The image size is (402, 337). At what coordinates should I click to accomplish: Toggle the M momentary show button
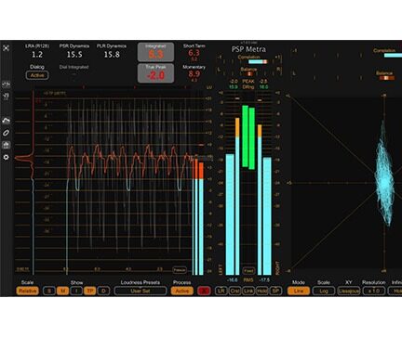click(x=62, y=291)
